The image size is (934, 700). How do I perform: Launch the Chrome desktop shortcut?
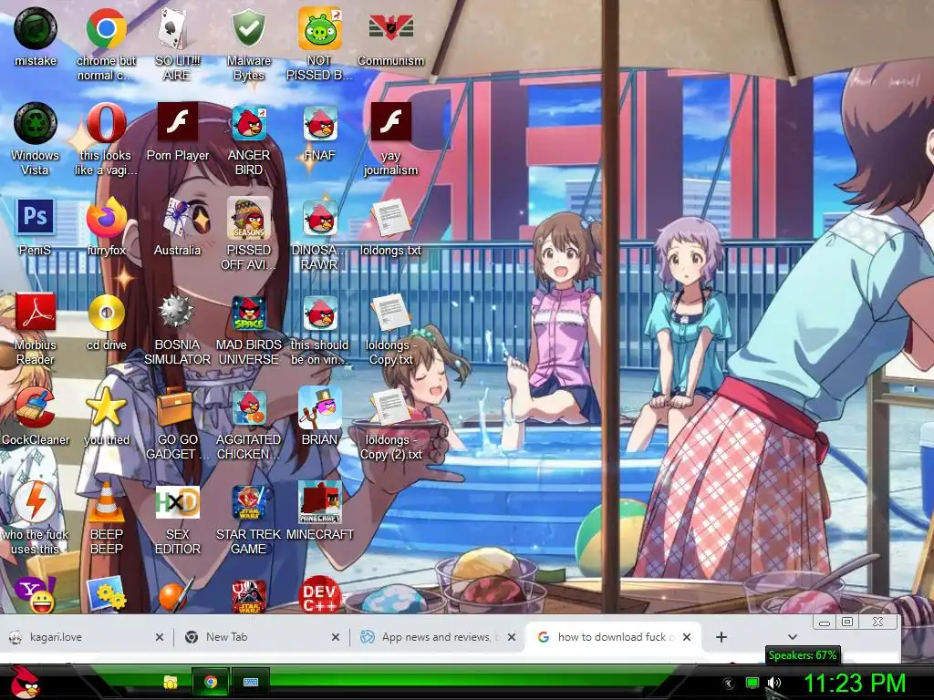(x=106, y=45)
